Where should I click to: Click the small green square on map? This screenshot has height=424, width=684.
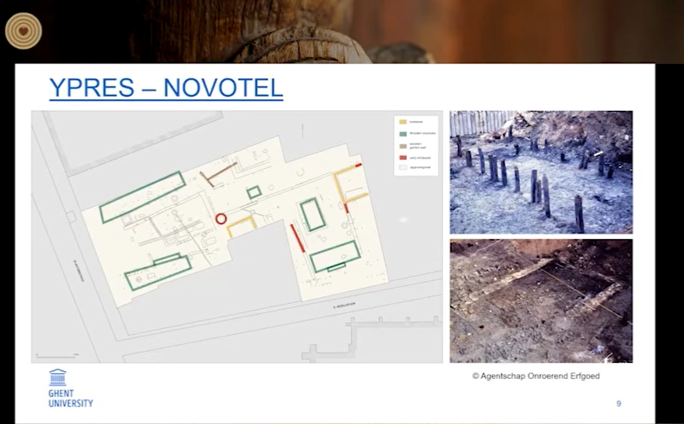pos(254,192)
